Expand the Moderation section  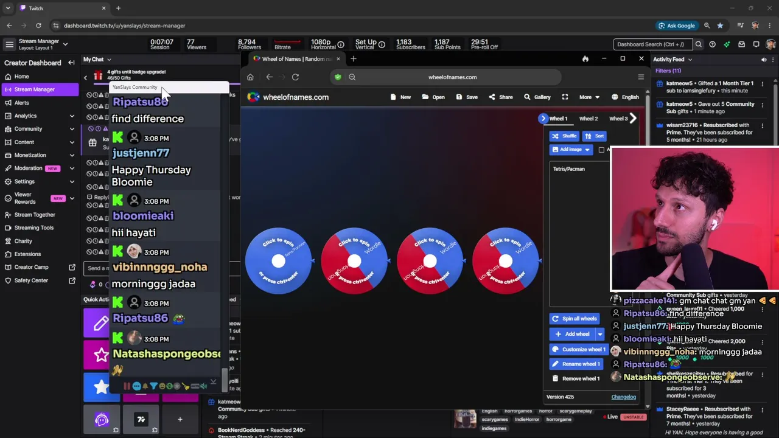tap(72, 169)
